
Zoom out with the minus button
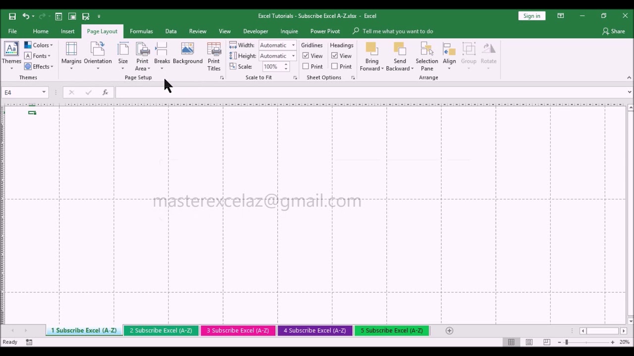[x=559, y=342]
